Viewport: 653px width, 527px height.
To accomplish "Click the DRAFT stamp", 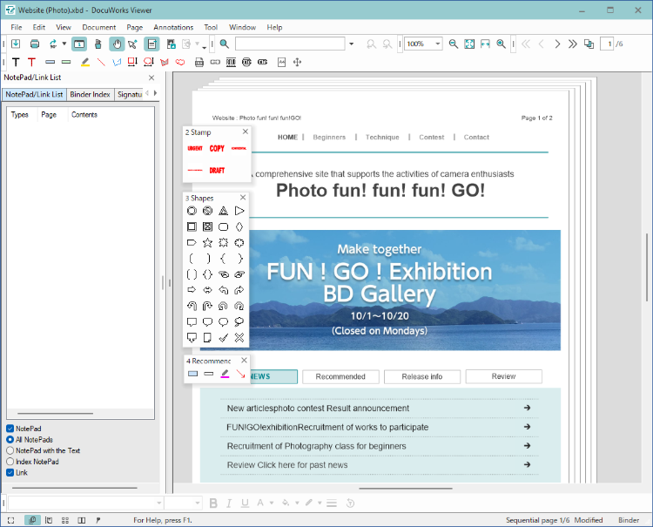I will (217, 171).
